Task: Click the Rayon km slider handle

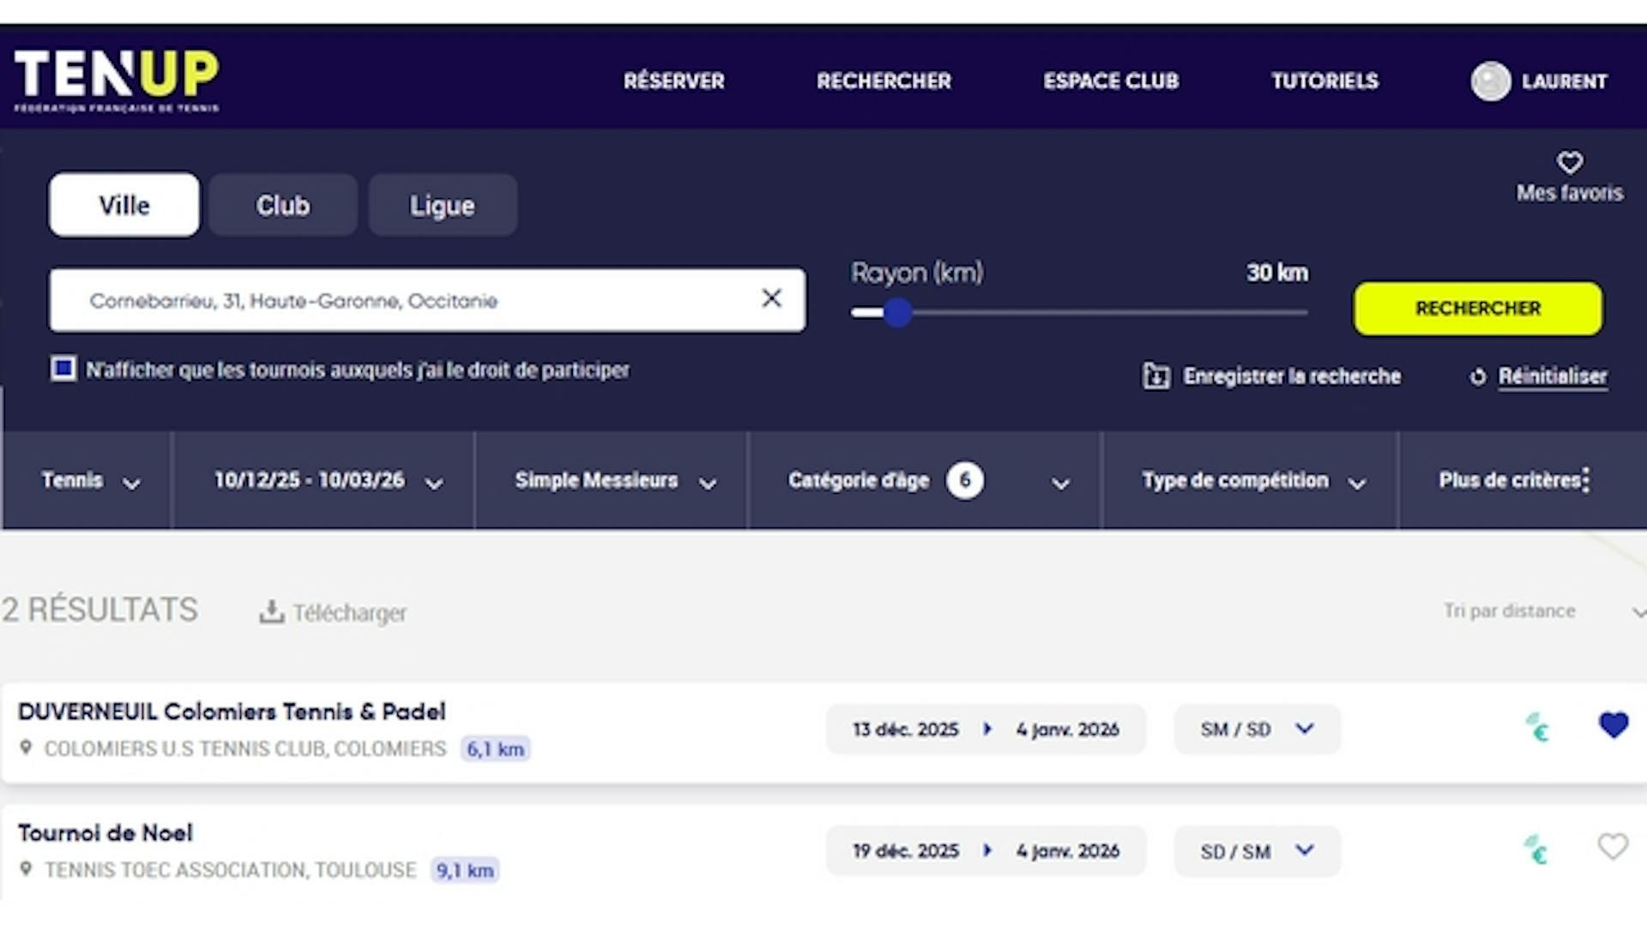Action: [x=897, y=313]
